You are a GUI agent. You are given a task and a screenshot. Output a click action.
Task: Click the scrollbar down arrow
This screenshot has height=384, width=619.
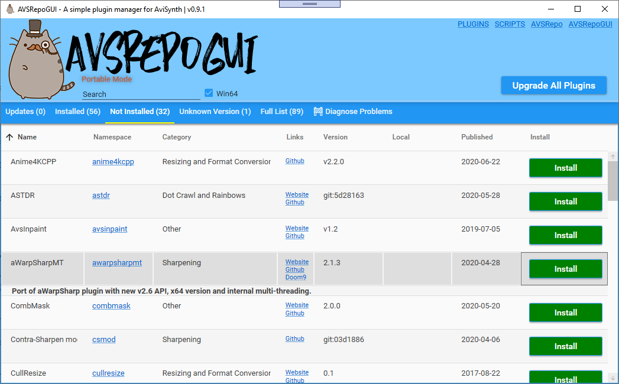pyautogui.click(x=612, y=378)
